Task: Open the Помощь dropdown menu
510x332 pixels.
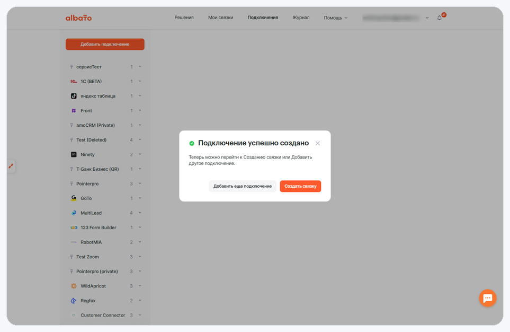Action: (x=336, y=18)
